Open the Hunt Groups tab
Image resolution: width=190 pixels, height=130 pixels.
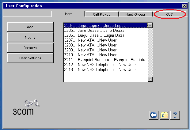tap(135, 14)
